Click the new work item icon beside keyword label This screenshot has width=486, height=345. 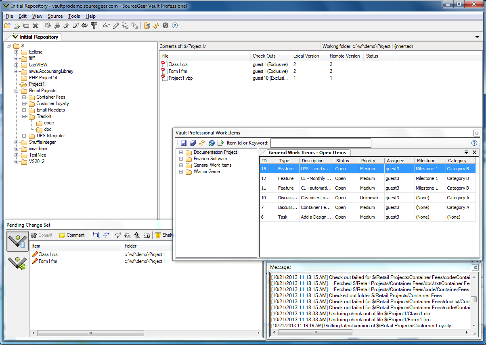pyautogui.click(x=221, y=143)
